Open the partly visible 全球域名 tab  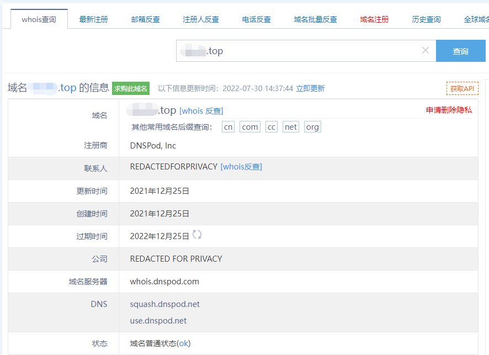coord(476,19)
